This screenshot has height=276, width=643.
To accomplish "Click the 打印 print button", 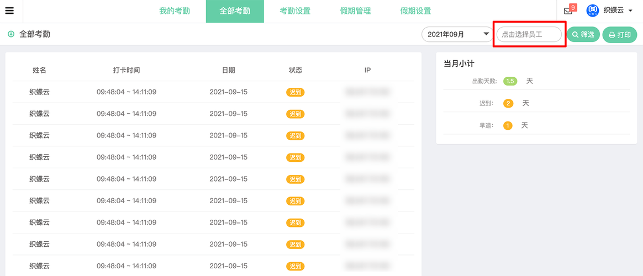I will [x=620, y=35].
